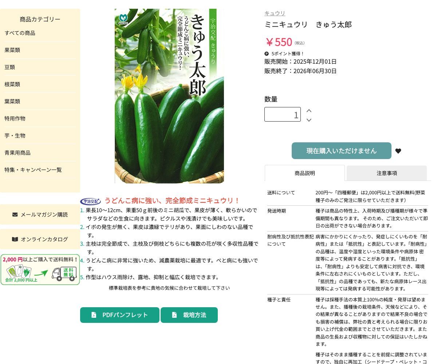
Task: Select すべての商品 in the category list
Action: tap(20, 33)
